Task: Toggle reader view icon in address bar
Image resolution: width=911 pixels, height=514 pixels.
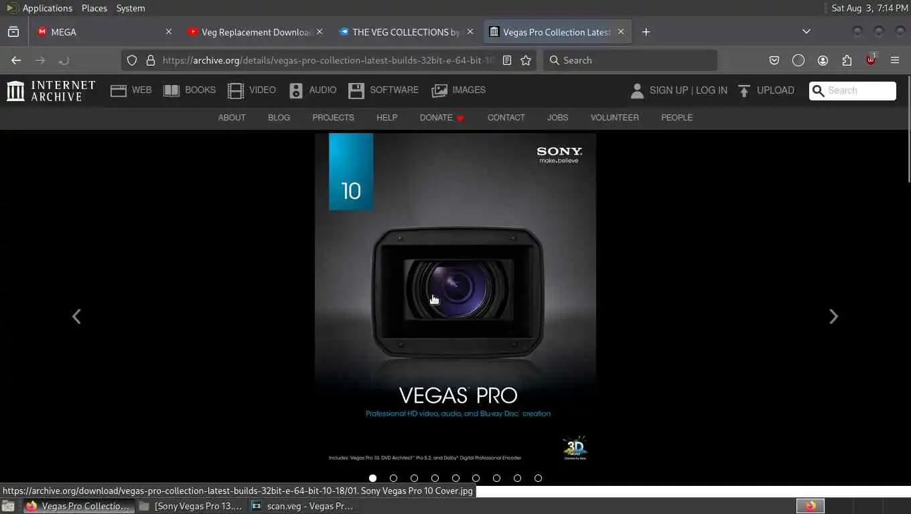Action: pos(507,60)
